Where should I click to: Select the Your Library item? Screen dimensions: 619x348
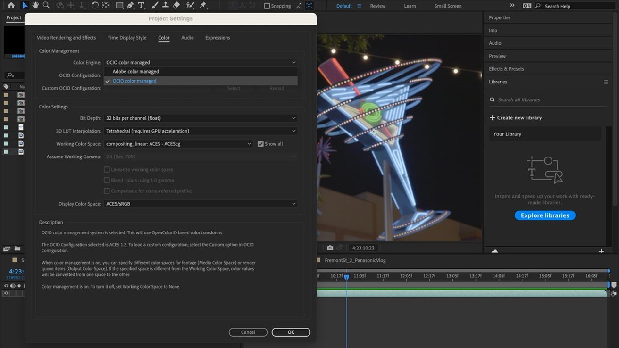point(545,134)
